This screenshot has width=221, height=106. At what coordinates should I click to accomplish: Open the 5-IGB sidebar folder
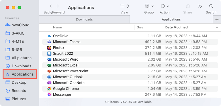click(14, 49)
